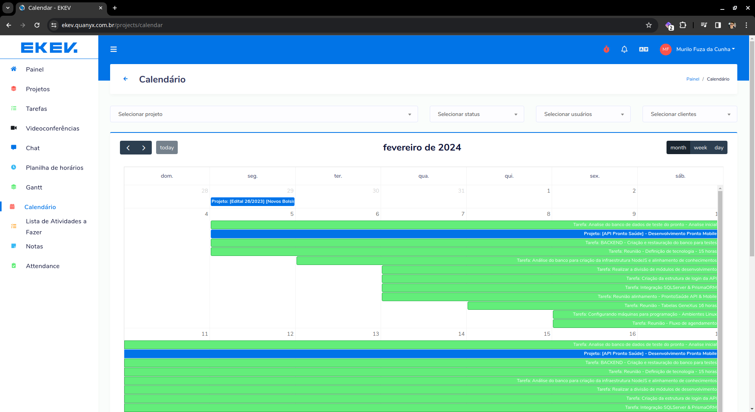Open the Selecionar status dropdown
Viewport: 755px width, 412px height.
(477, 114)
